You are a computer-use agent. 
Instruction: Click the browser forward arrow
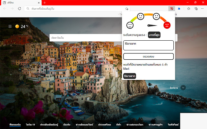click(12, 9)
